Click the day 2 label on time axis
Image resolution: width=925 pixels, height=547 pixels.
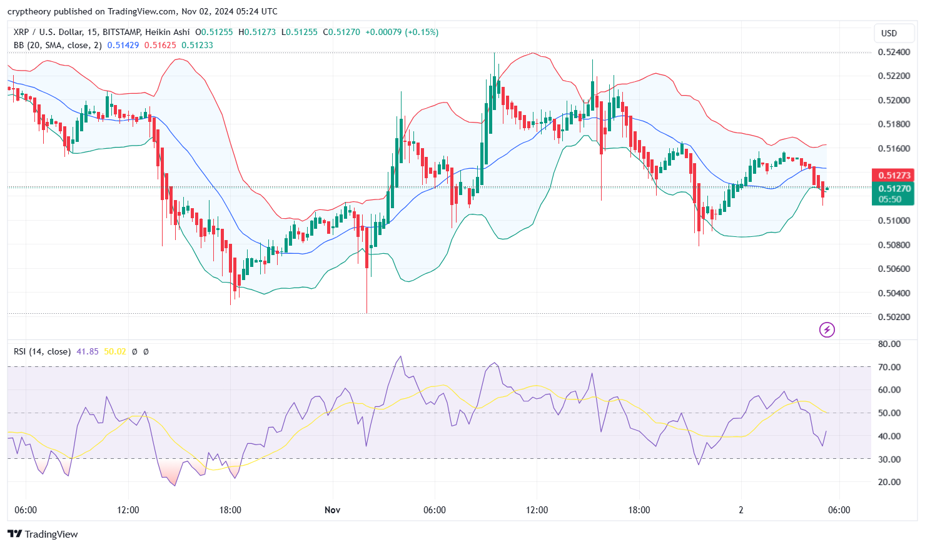pyautogui.click(x=741, y=509)
